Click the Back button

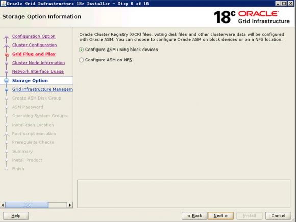tap(194, 216)
